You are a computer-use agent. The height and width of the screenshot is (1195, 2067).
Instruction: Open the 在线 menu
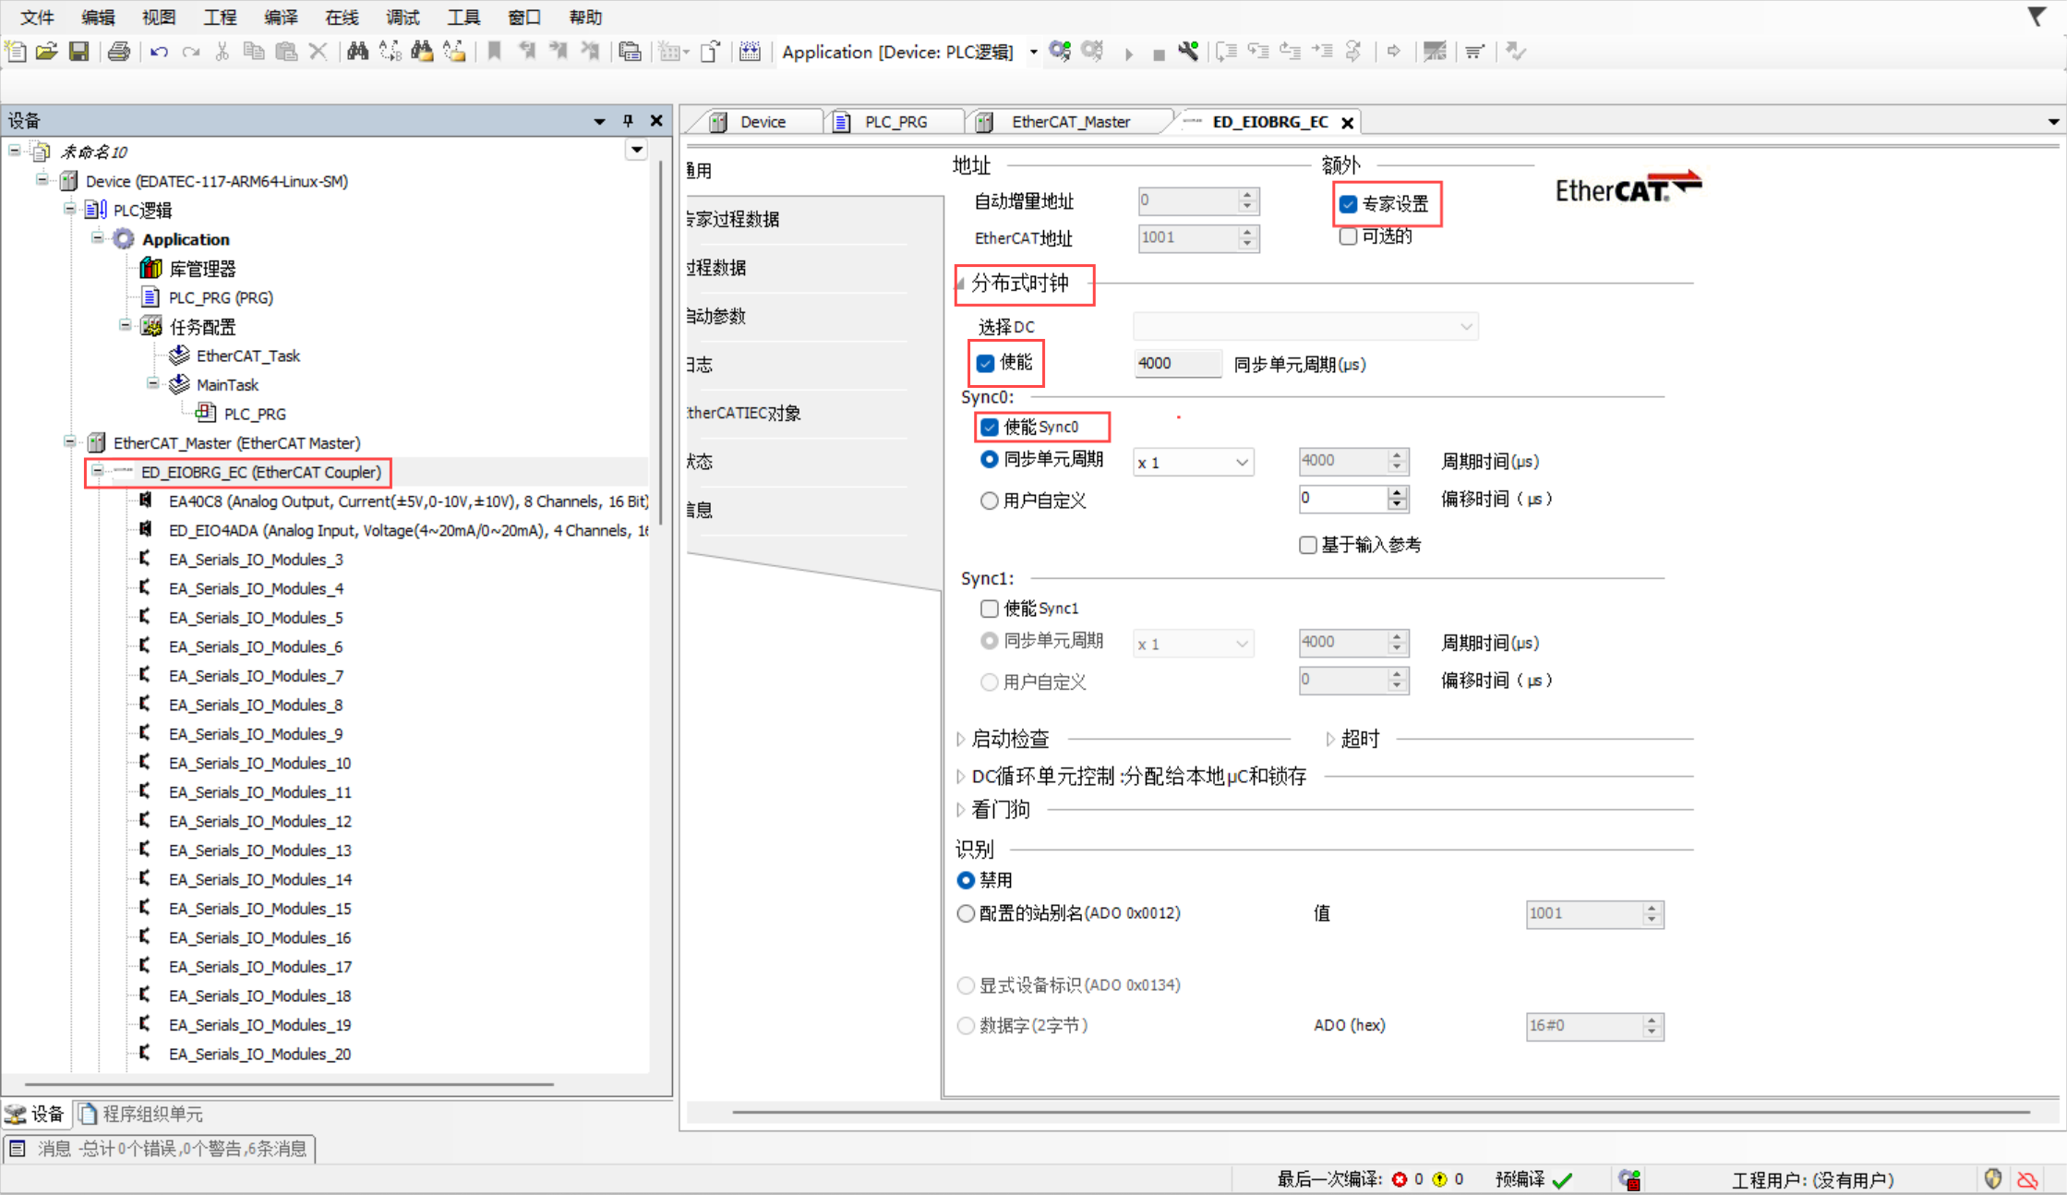coord(342,18)
